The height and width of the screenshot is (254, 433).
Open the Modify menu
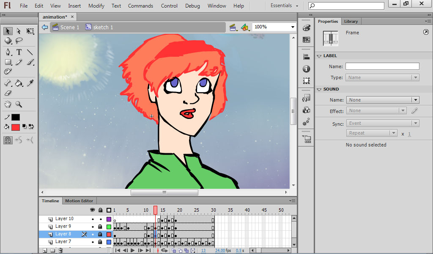[96, 6]
